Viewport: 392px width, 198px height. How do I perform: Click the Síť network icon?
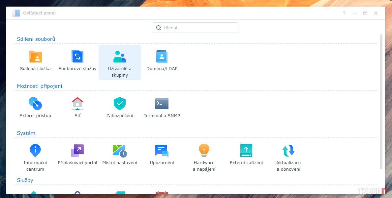[x=77, y=104]
